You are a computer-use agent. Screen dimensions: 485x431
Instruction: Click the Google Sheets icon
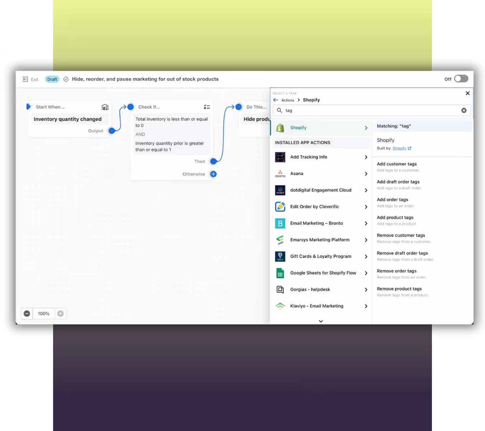pos(280,273)
